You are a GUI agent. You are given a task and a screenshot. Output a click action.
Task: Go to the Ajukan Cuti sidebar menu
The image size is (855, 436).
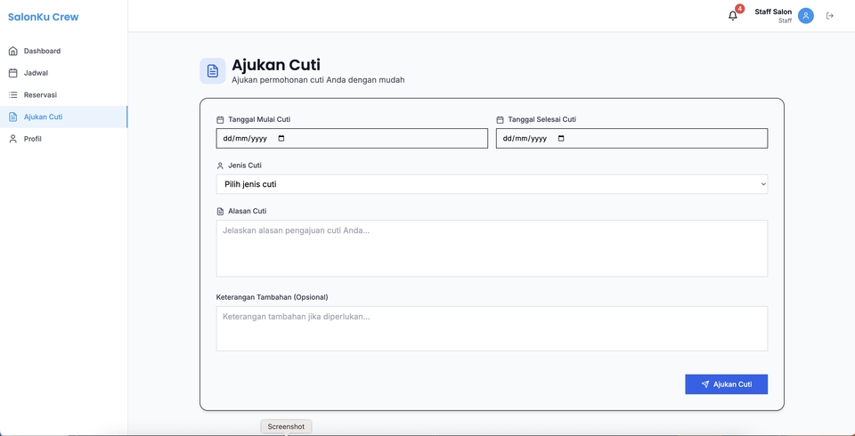click(43, 117)
